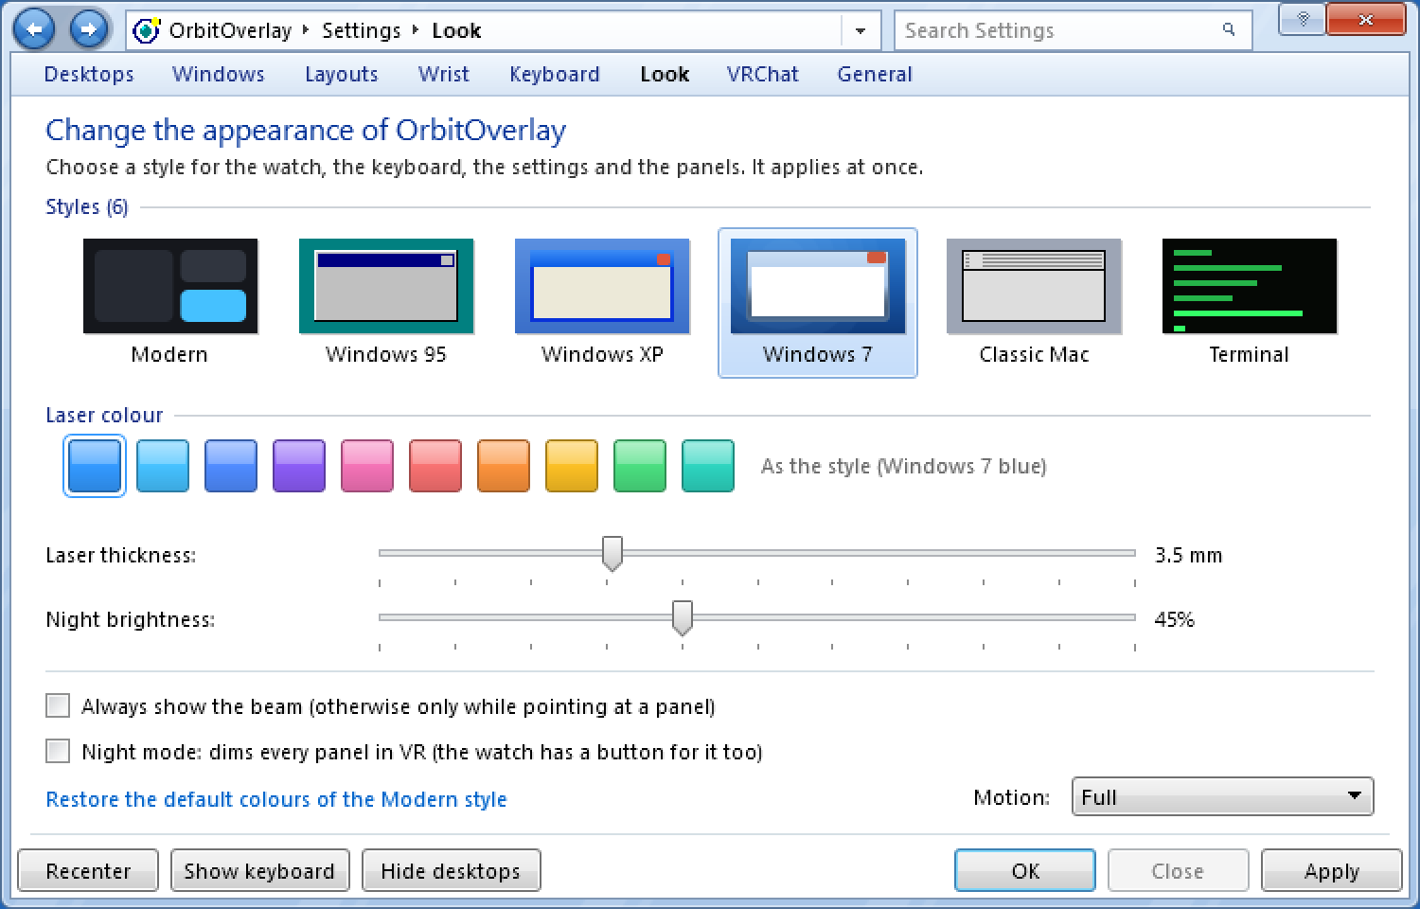The height and width of the screenshot is (909, 1420).
Task: Pick the pink laser colour swatch
Action: pos(367,466)
